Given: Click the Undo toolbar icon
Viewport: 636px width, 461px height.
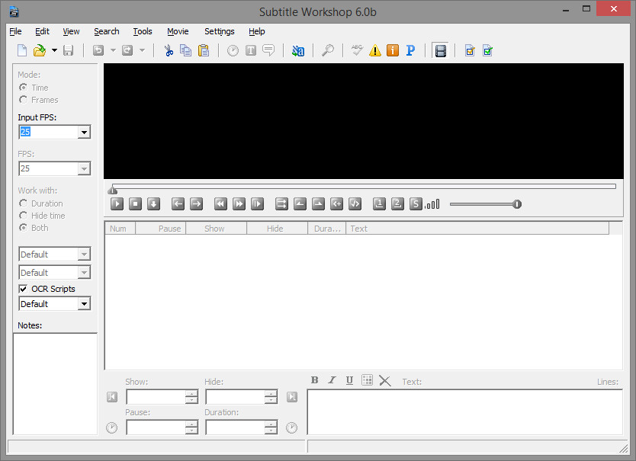Looking at the screenshot, I should (x=98, y=51).
